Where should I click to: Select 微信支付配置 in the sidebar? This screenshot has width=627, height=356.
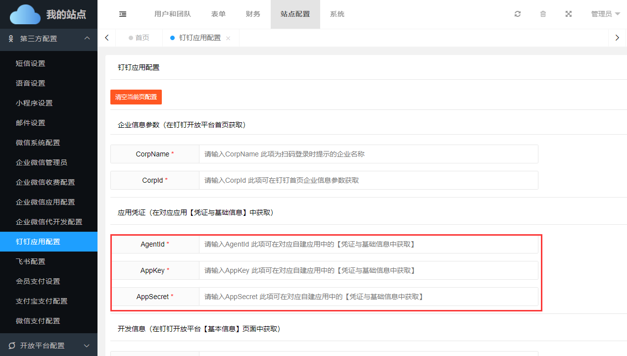38,321
